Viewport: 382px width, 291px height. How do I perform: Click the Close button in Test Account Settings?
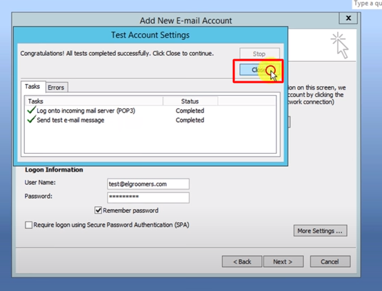(259, 70)
